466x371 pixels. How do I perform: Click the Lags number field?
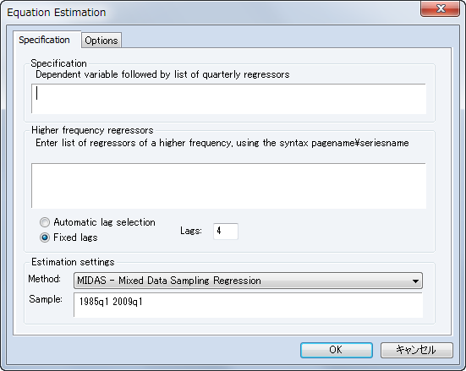[x=226, y=231]
